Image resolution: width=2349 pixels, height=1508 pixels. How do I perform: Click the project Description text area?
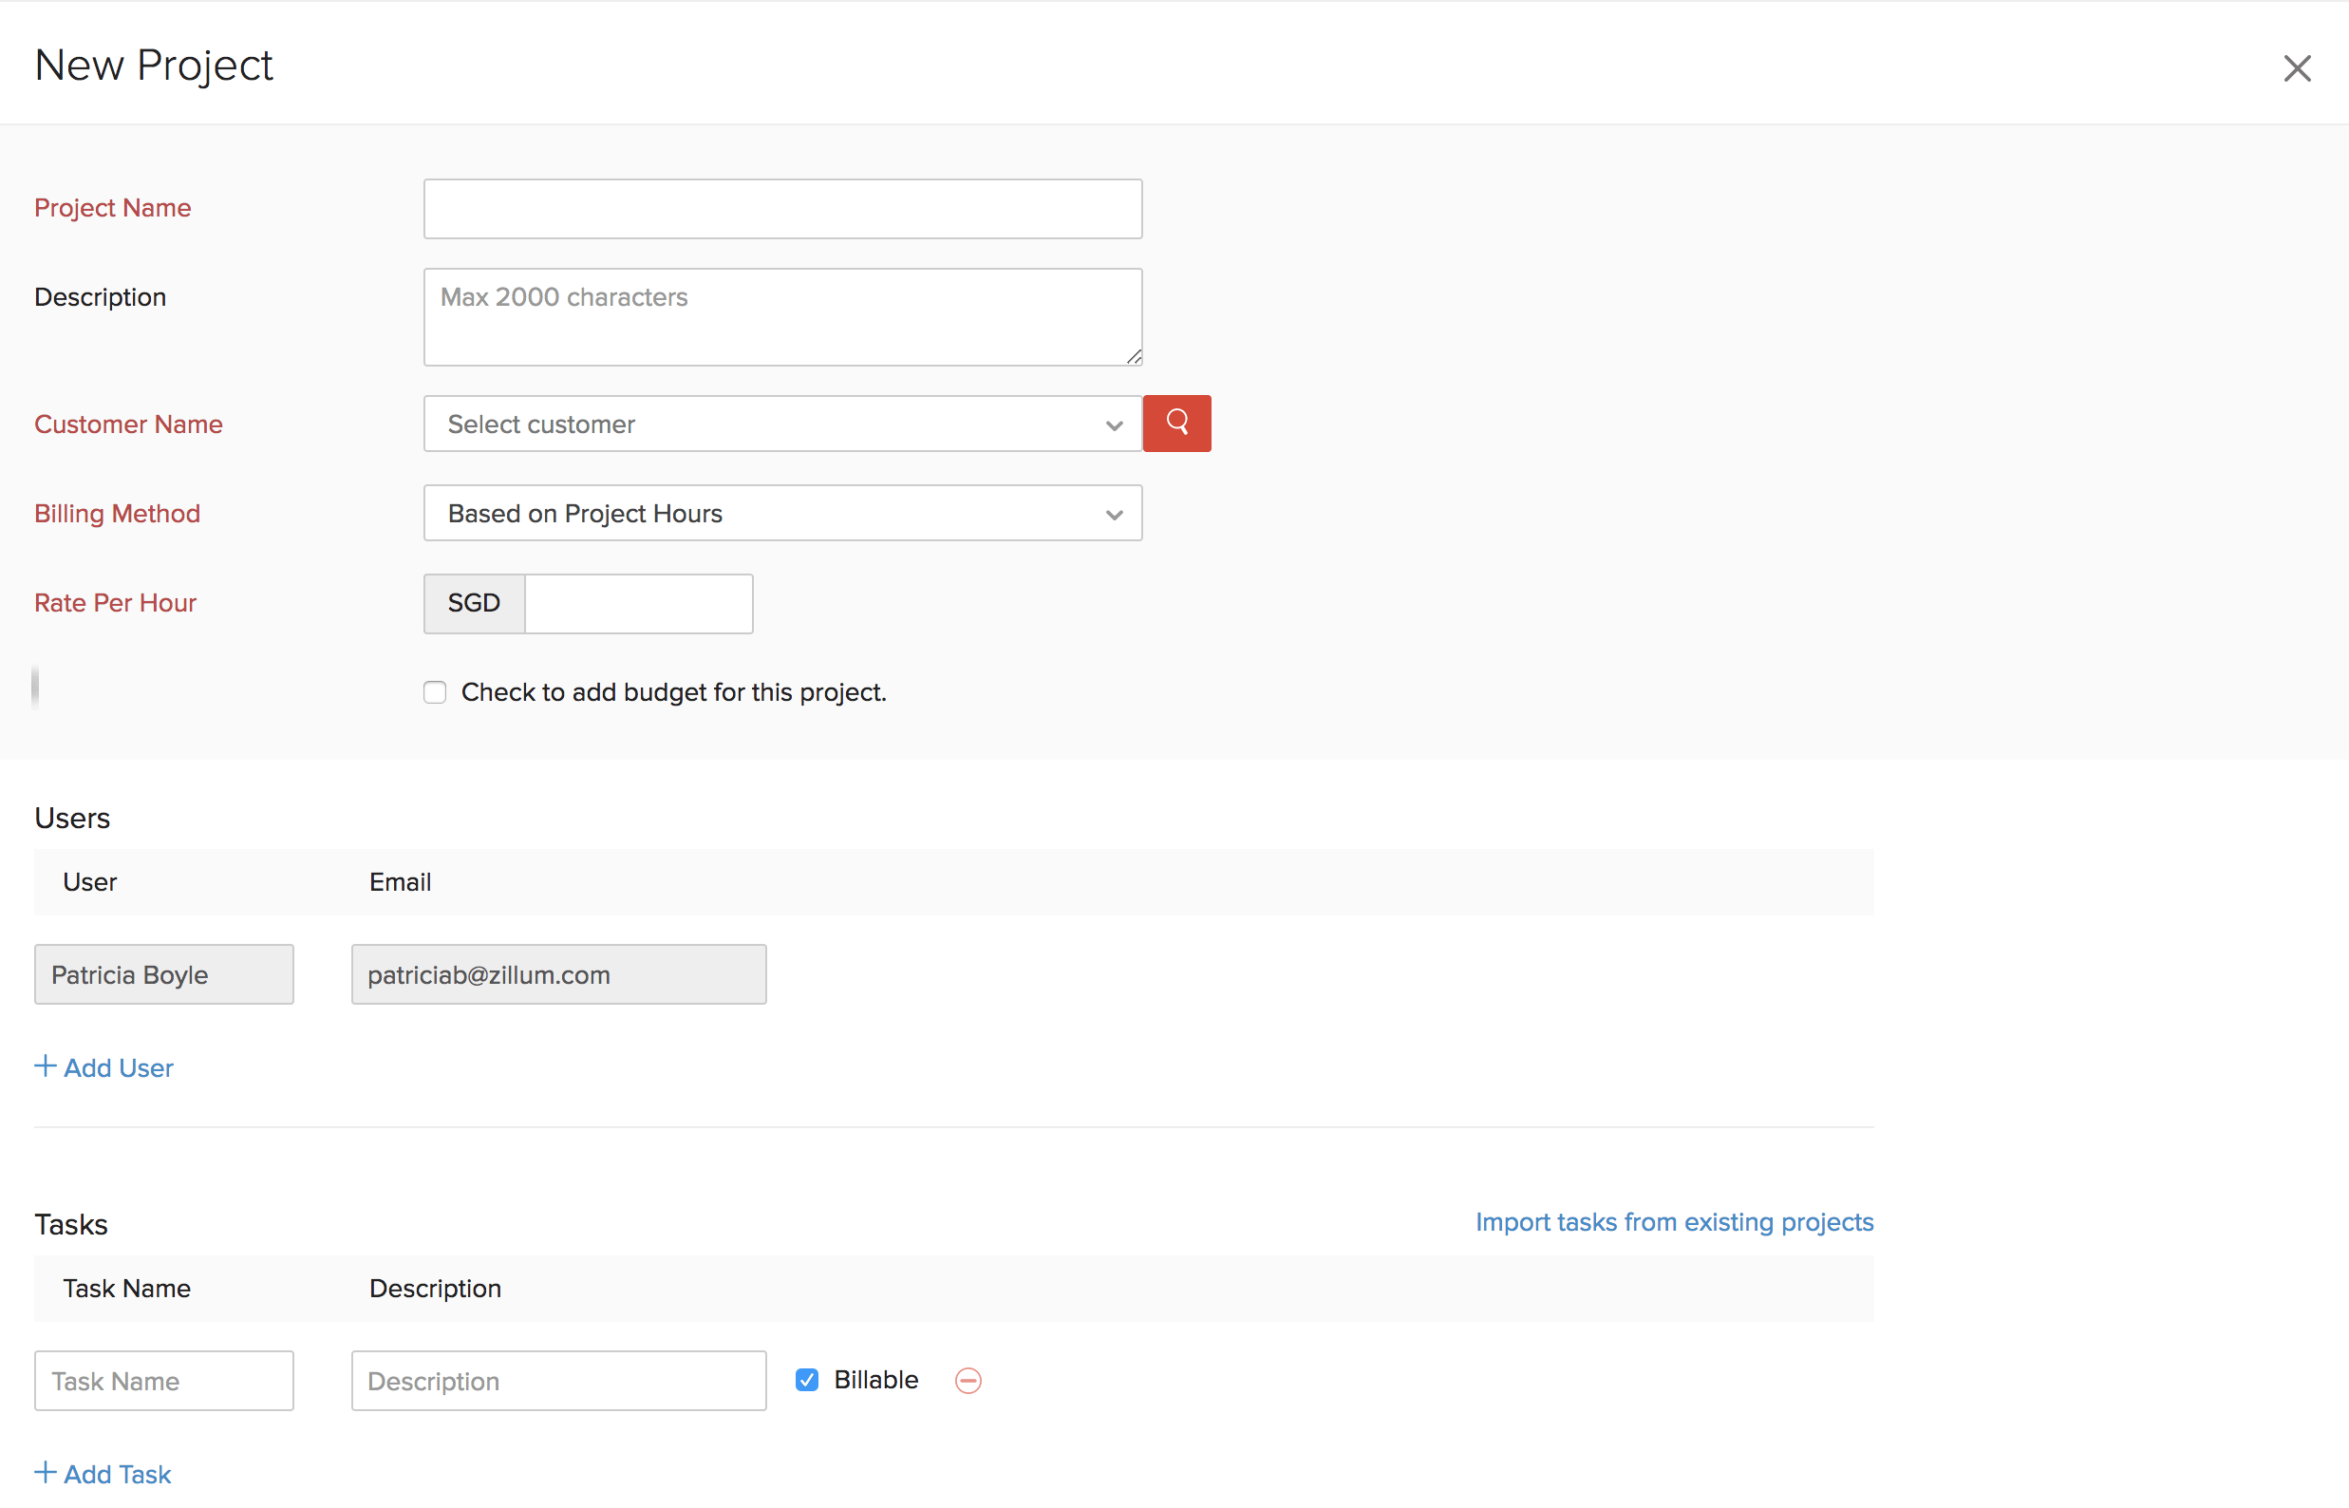pyautogui.click(x=781, y=317)
